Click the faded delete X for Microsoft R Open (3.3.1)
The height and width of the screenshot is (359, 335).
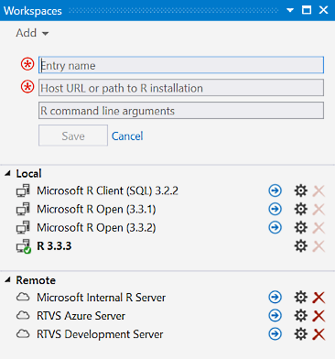[x=319, y=210]
